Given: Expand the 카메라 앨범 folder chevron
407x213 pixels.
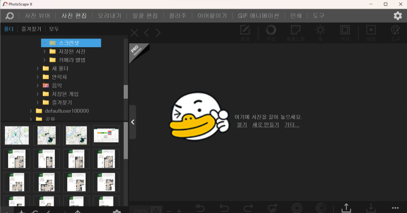Looking at the screenshot, I should pos(44,60).
